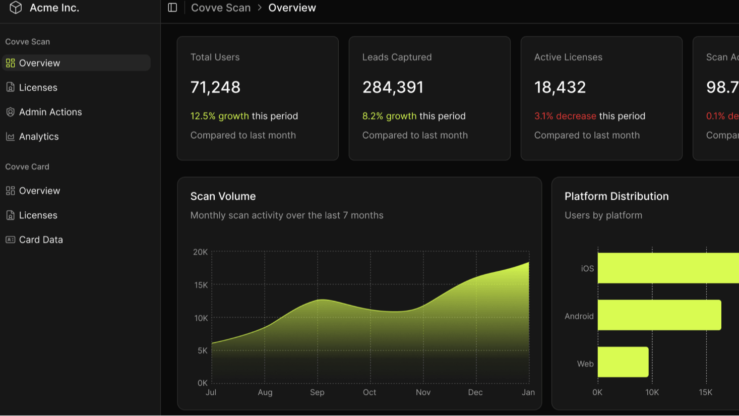The height and width of the screenshot is (416, 739).
Task: Click the Card Data icon
Action: [x=10, y=240]
